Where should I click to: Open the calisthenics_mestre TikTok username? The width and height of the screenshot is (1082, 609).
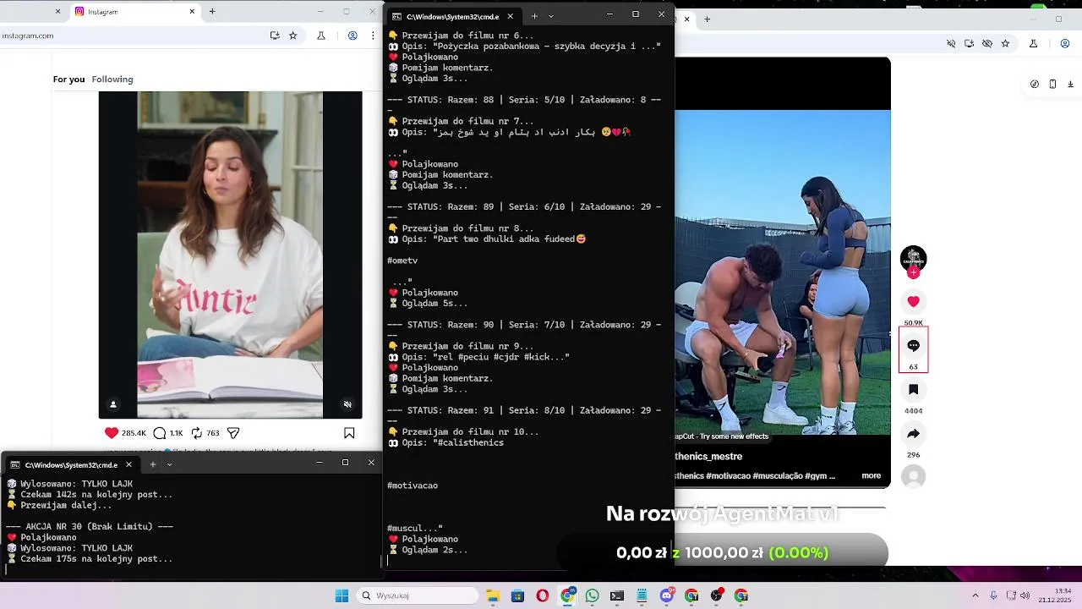pyautogui.click(x=708, y=457)
